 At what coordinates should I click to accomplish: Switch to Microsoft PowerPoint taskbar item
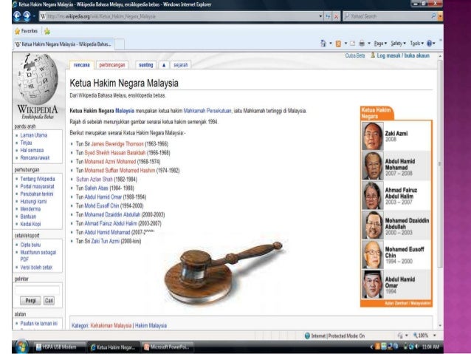167,347
